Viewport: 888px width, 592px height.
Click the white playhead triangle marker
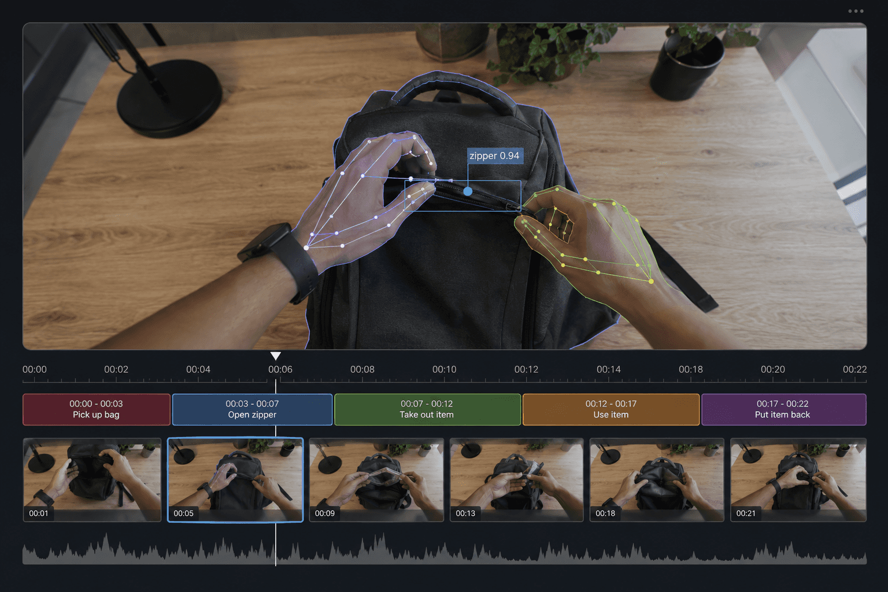(x=276, y=356)
